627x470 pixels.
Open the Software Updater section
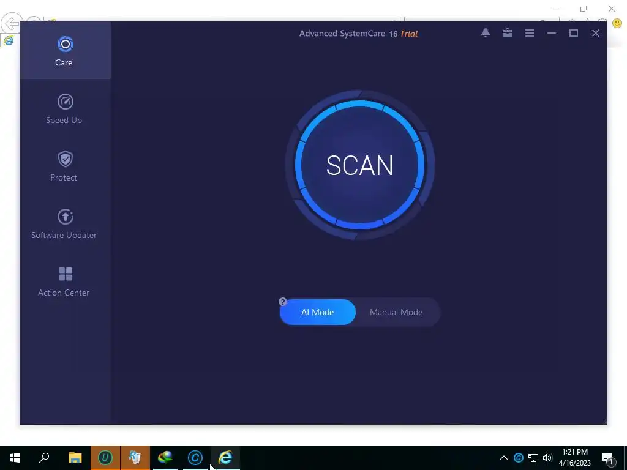coord(65,223)
